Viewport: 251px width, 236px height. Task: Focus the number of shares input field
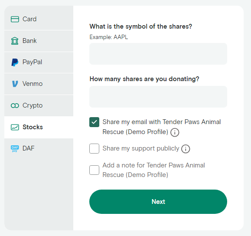tap(158, 97)
